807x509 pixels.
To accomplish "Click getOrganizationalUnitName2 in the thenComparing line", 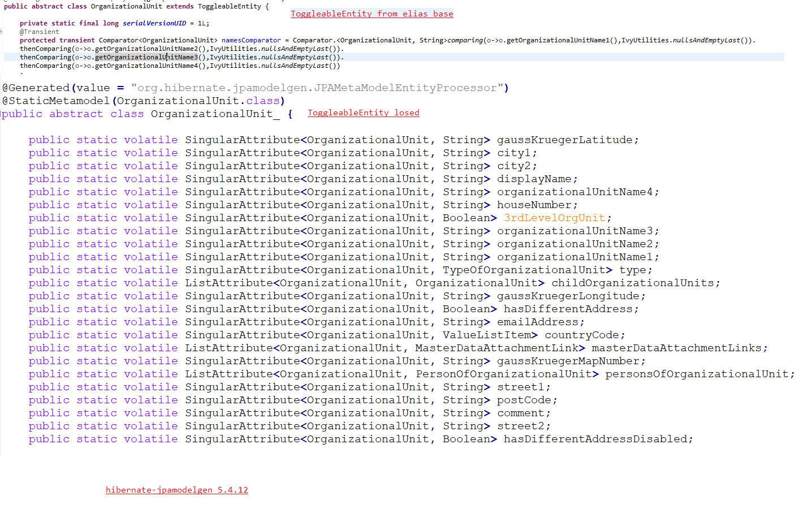I will 146,49.
